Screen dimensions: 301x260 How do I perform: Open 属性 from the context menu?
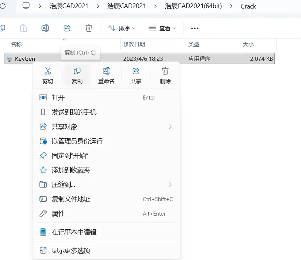[106, 213]
